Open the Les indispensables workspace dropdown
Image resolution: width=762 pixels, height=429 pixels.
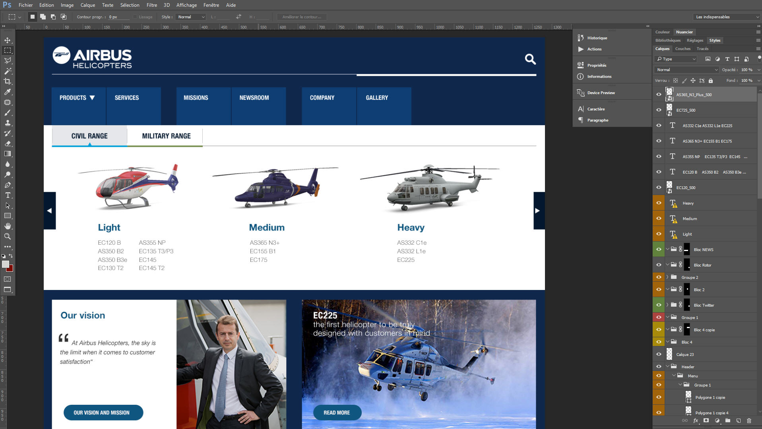[x=727, y=17]
